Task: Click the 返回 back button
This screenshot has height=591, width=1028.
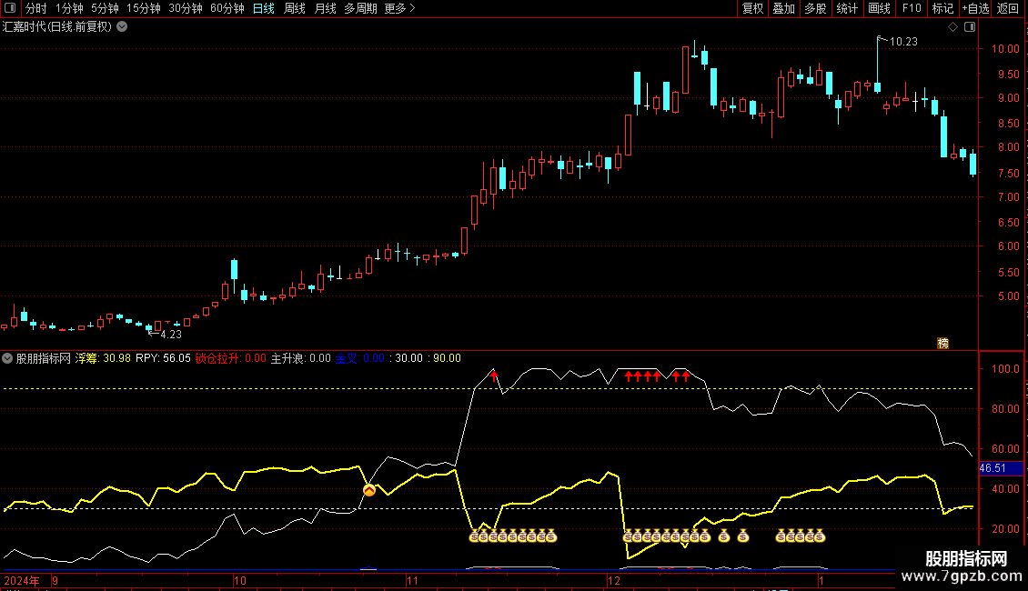Action: (1008, 8)
